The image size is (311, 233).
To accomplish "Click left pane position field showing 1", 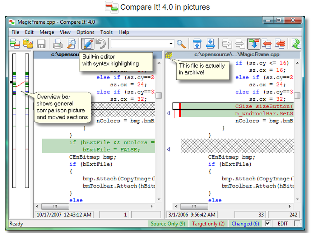I will [114, 215].
